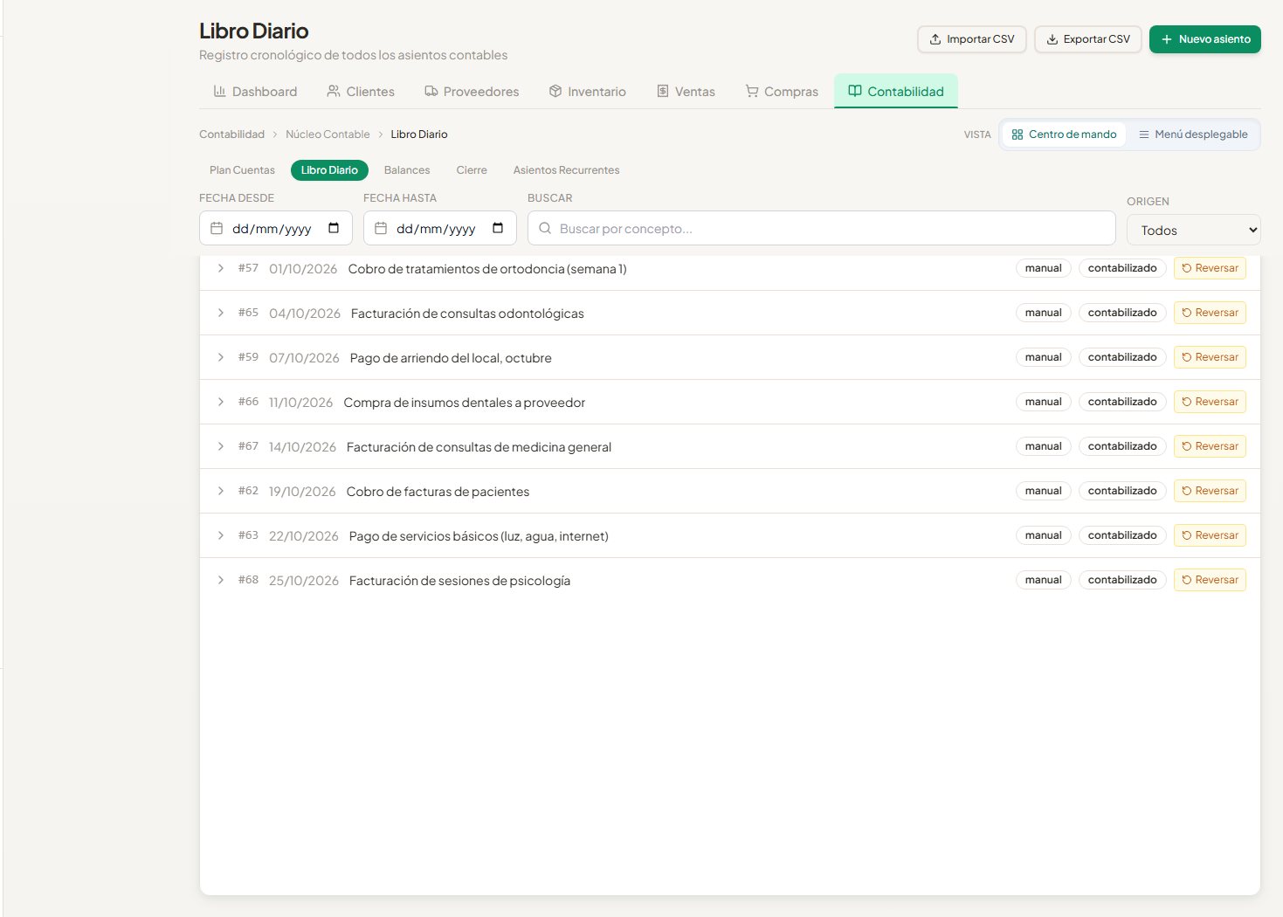Open the Inventario section with box icon
Image resolution: width=1283 pixels, height=917 pixels.
[x=587, y=92]
